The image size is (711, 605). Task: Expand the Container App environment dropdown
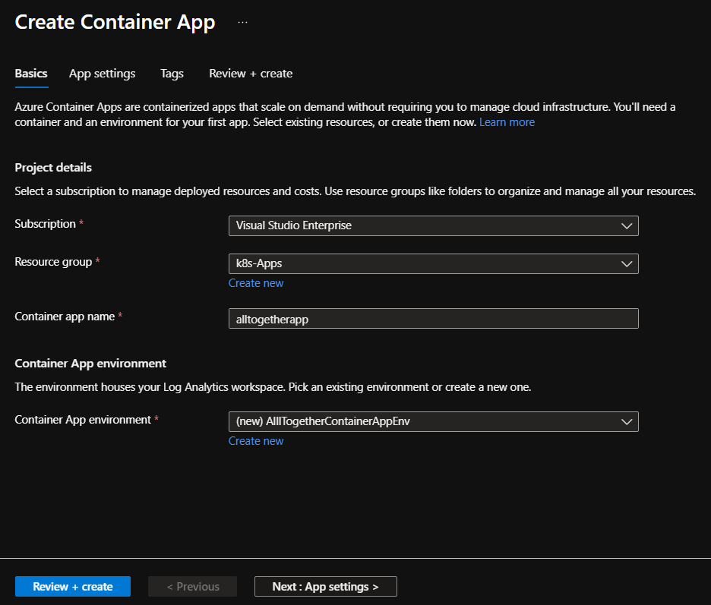click(433, 421)
